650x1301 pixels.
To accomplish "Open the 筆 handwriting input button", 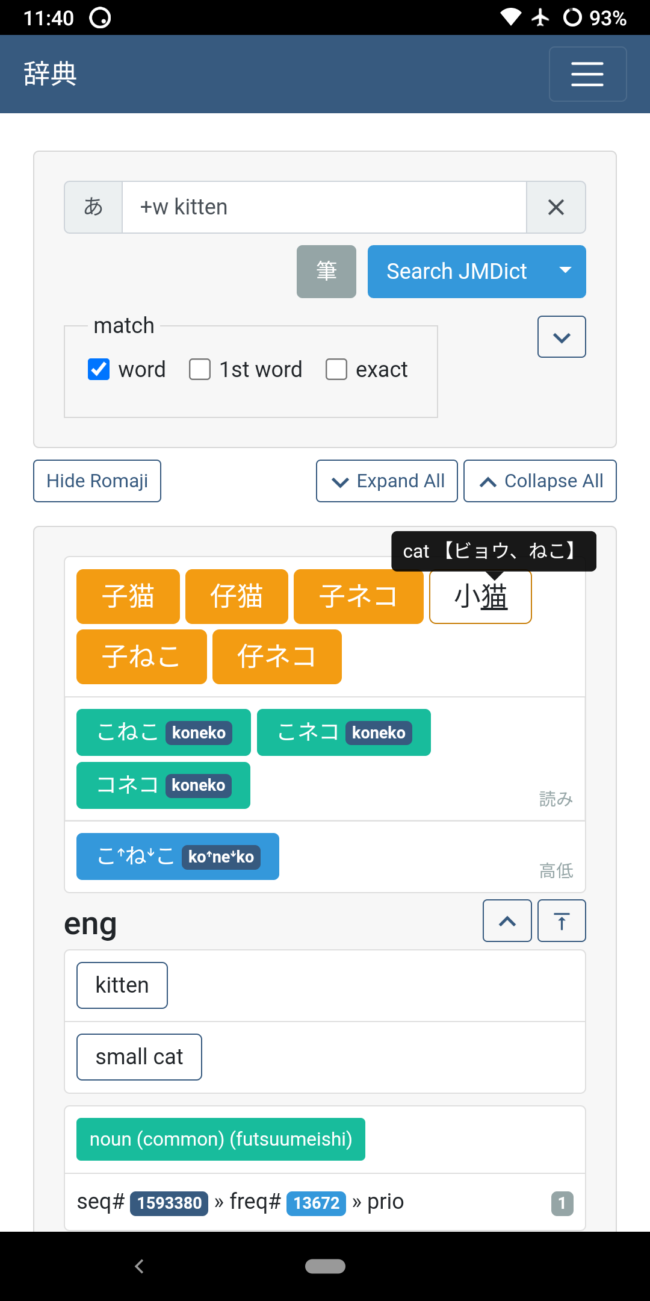I will pyautogui.click(x=326, y=272).
